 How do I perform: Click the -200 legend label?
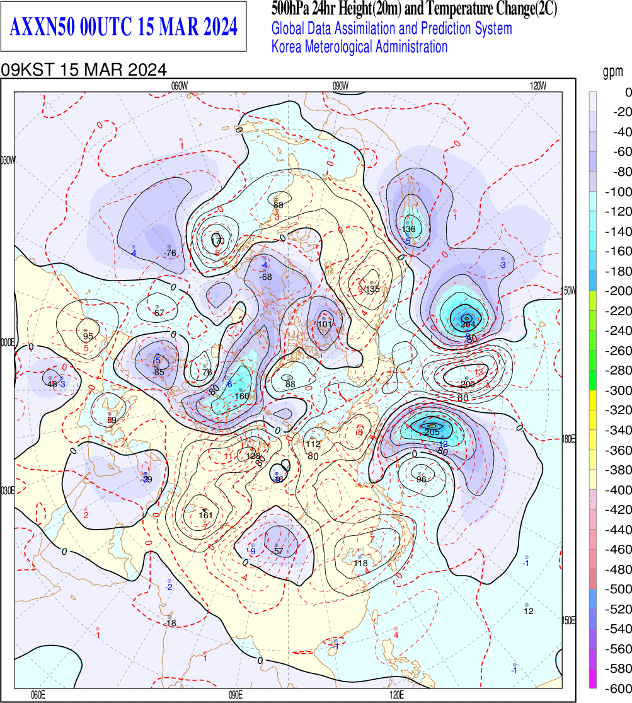point(618,291)
